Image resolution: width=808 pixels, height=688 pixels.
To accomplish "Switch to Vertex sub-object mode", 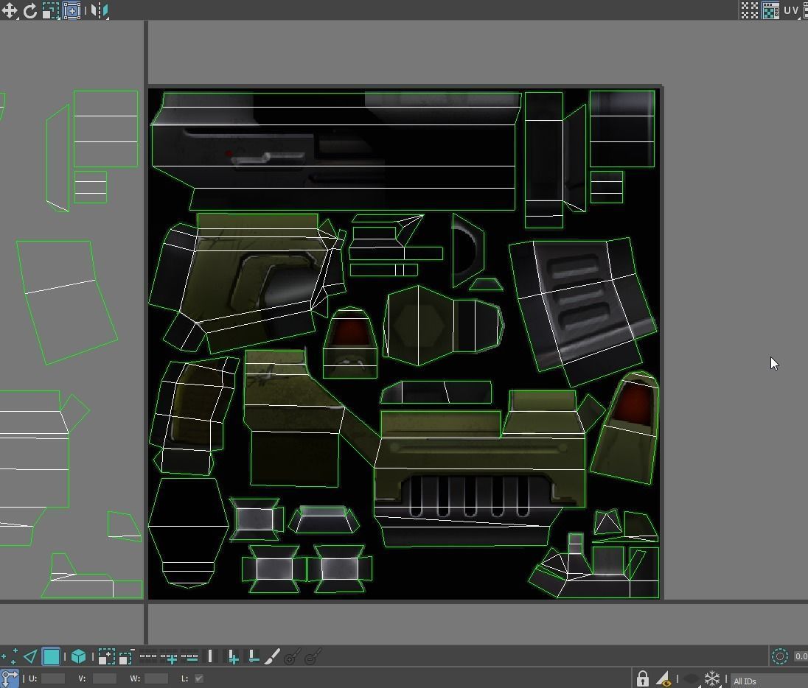I will click(10, 656).
